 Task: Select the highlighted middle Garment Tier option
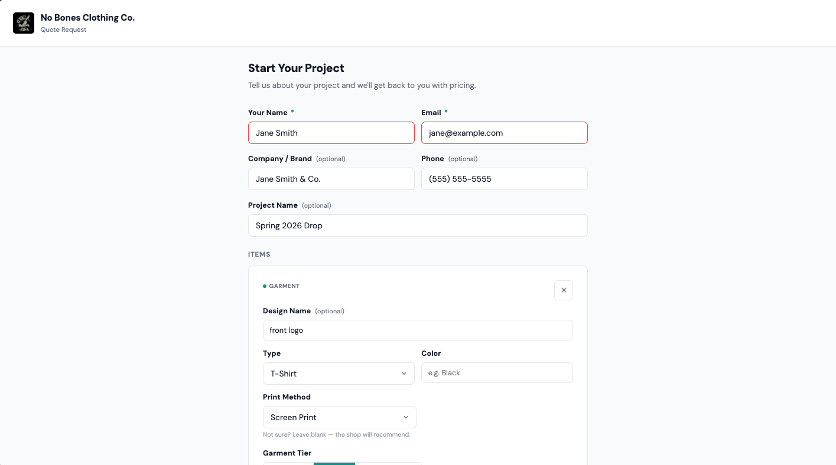(334, 464)
